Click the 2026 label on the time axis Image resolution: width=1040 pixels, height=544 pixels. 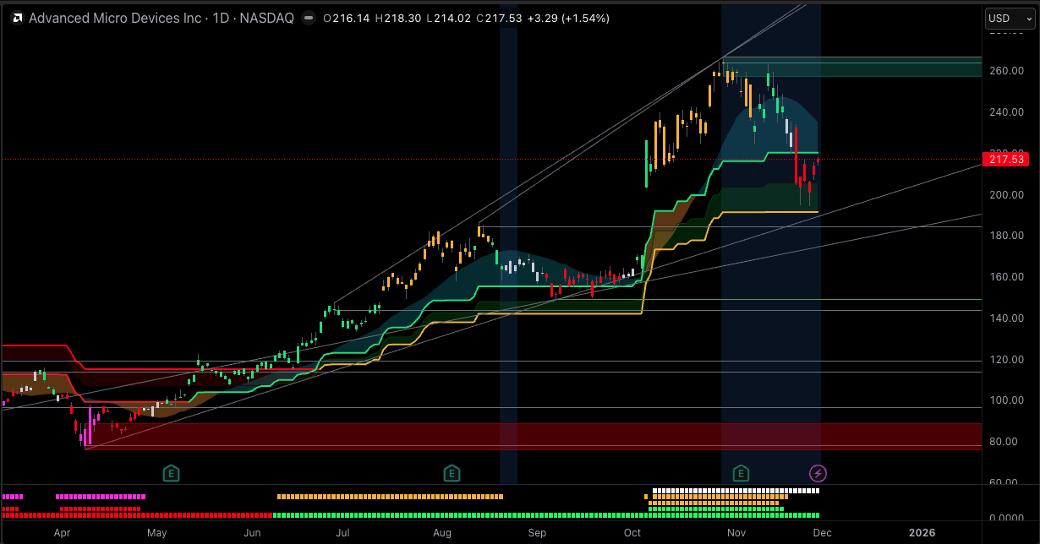click(922, 533)
